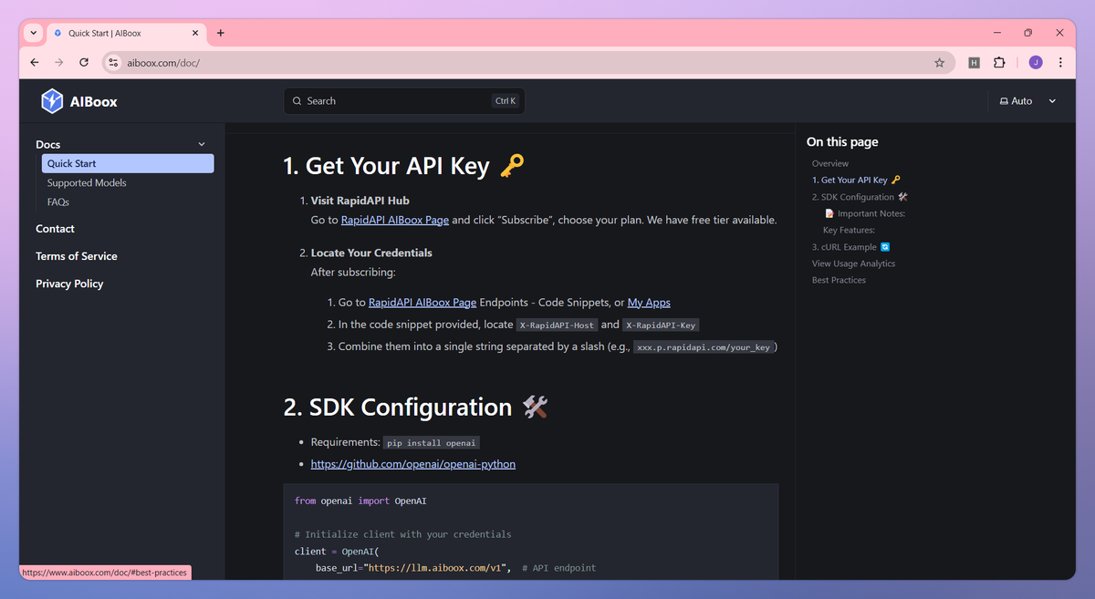Open a new tab with plus icon
Viewport: 1095px width, 599px height.
[221, 33]
